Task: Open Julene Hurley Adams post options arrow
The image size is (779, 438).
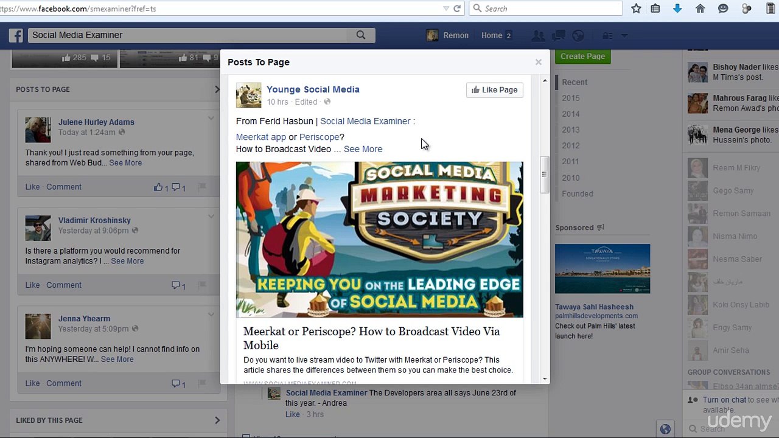Action: [211, 118]
